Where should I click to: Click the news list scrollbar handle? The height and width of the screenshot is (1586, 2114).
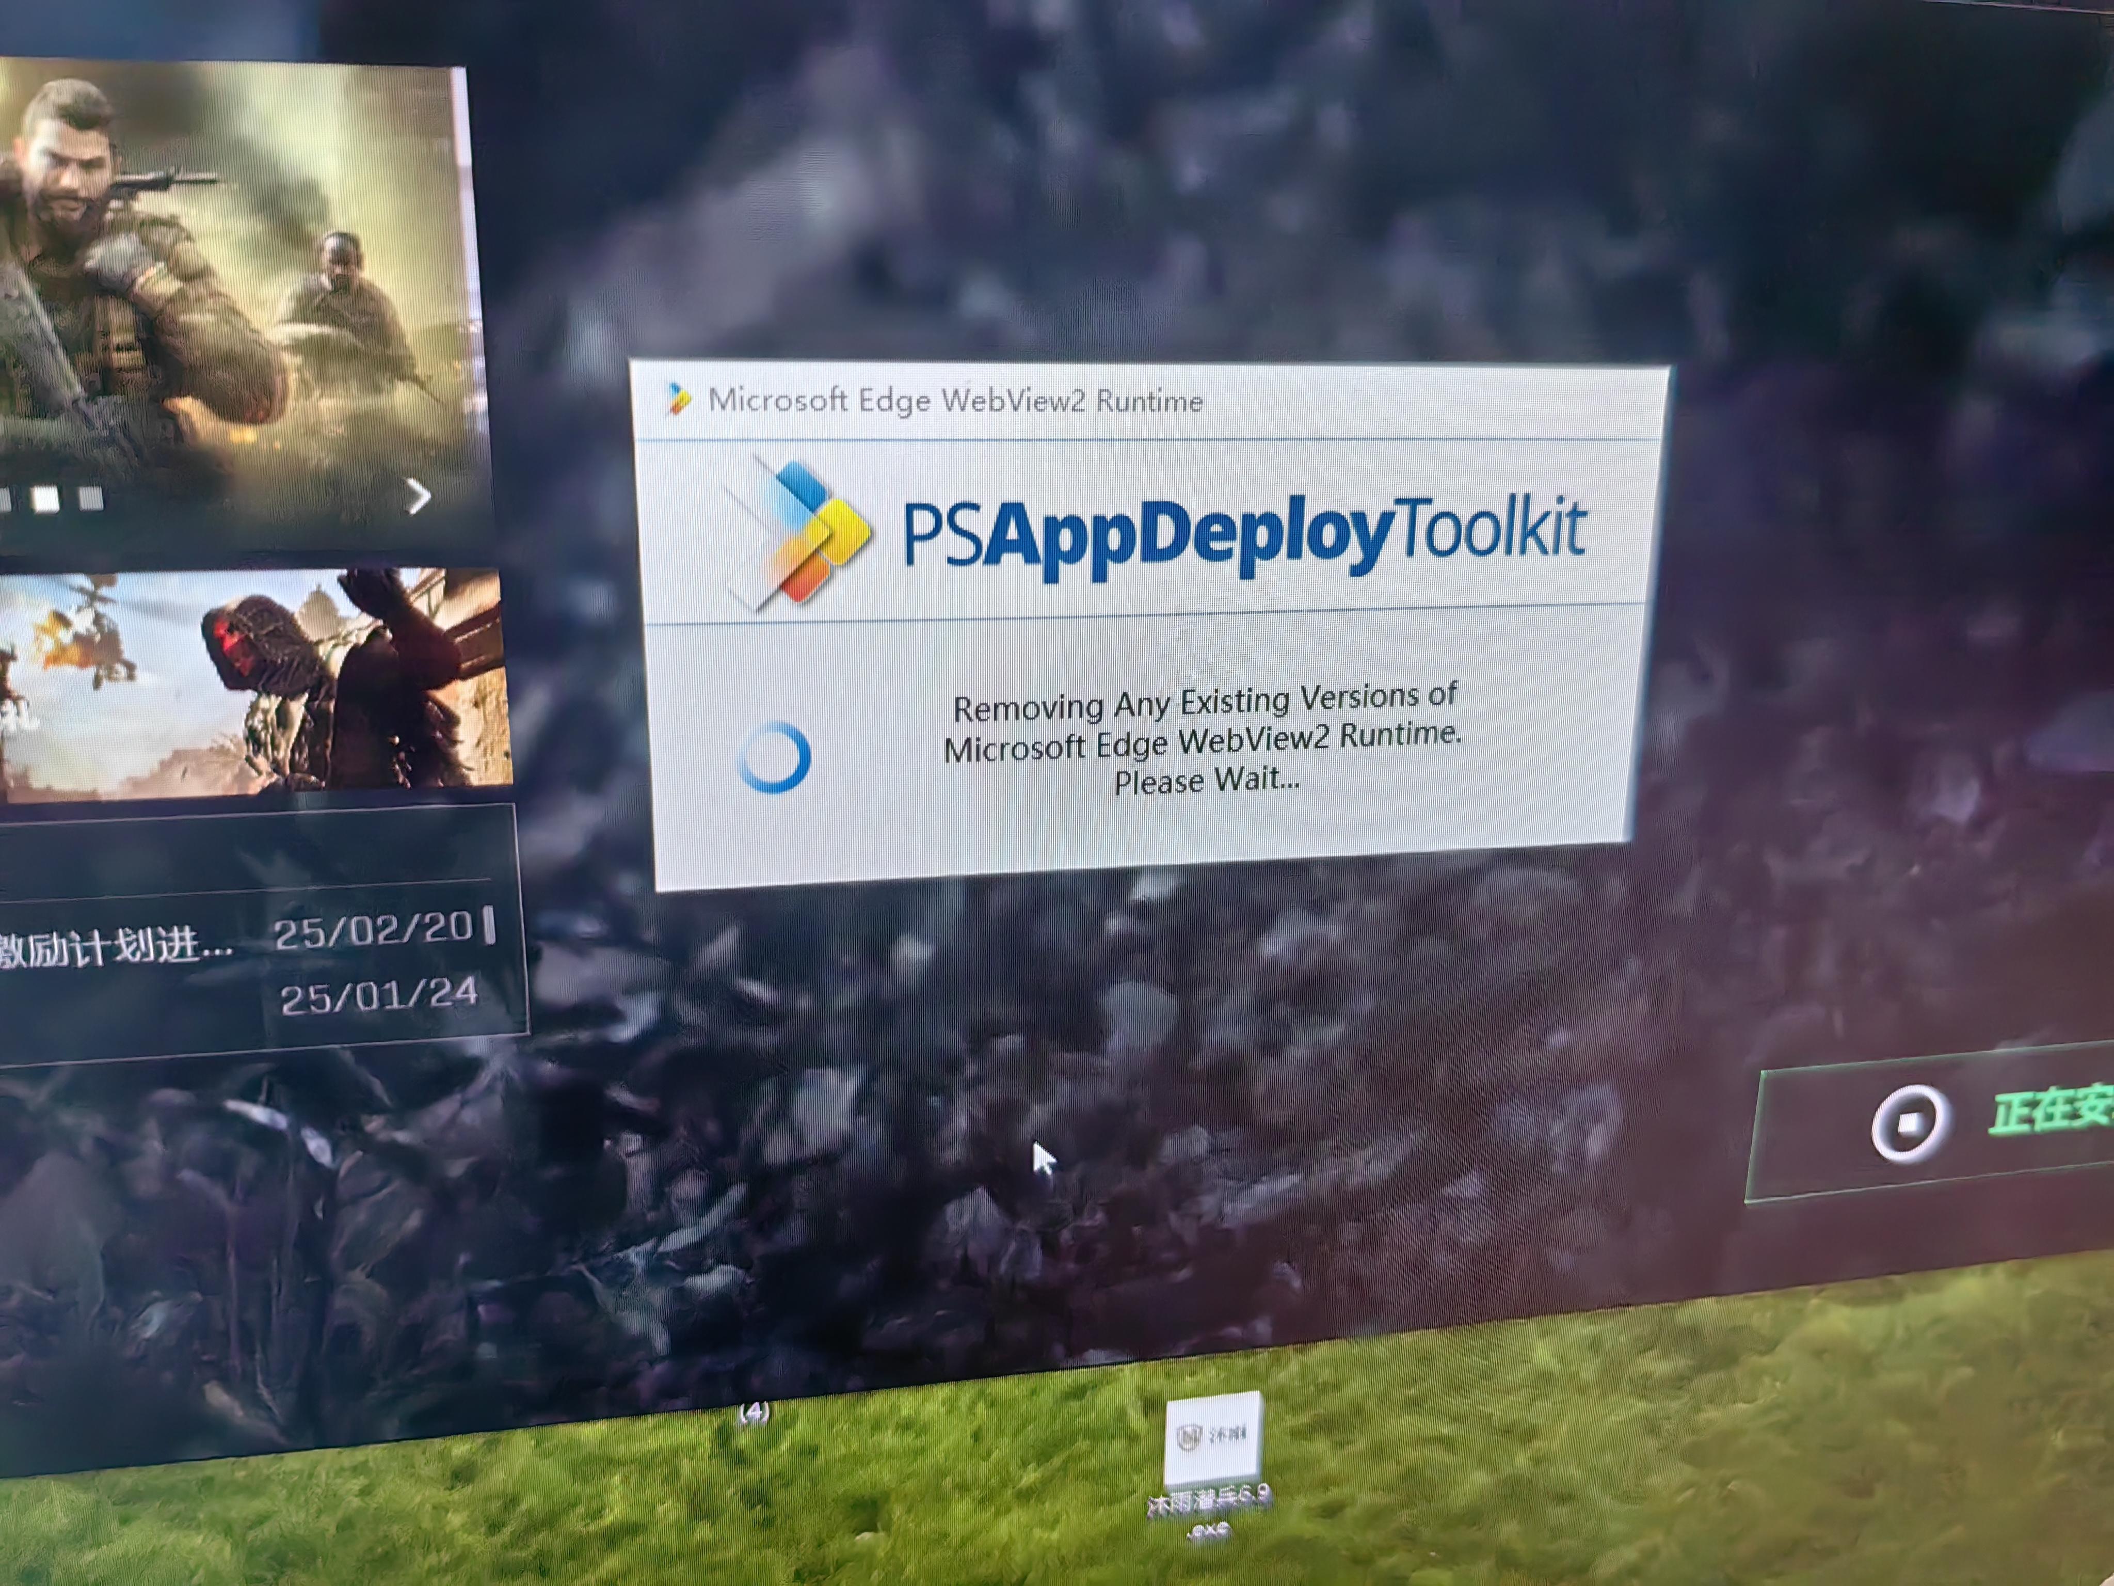(x=490, y=925)
